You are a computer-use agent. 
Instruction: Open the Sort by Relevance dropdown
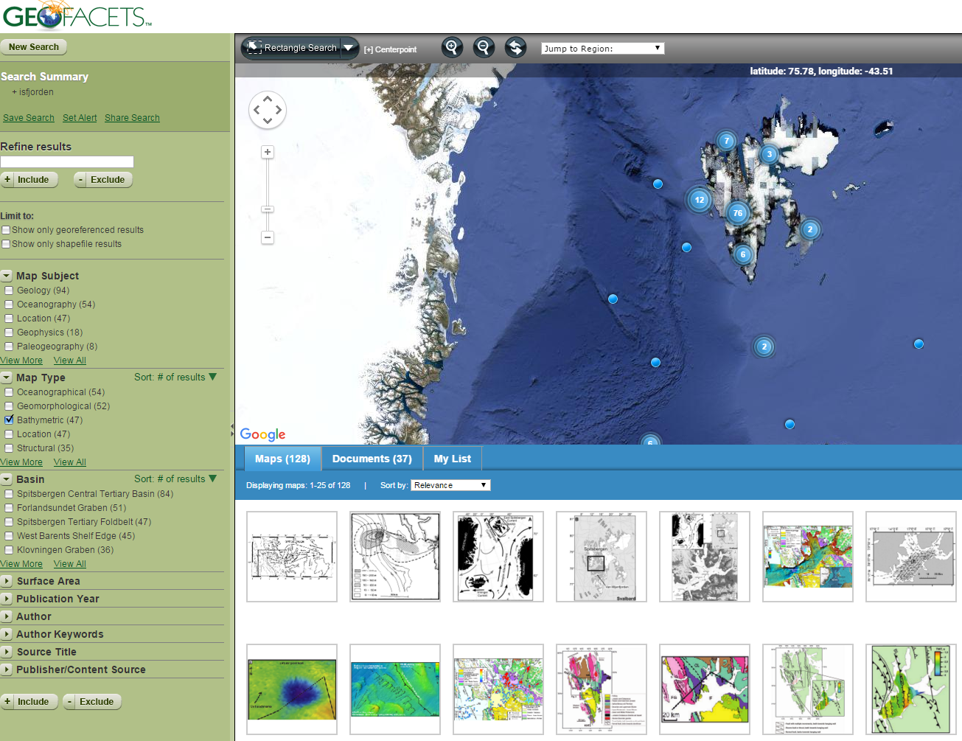click(450, 485)
